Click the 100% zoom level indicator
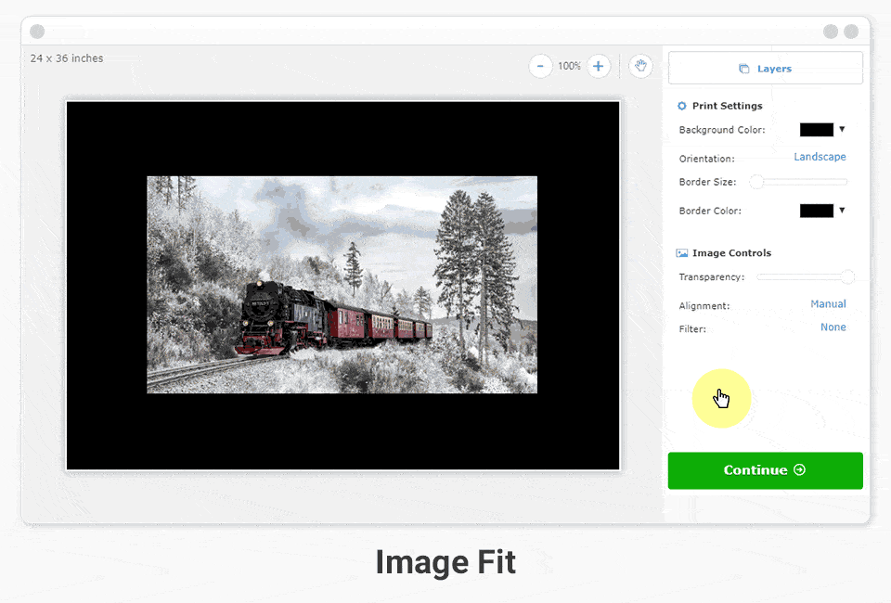The width and height of the screenshot is (891, 603). tap(569, 66)
